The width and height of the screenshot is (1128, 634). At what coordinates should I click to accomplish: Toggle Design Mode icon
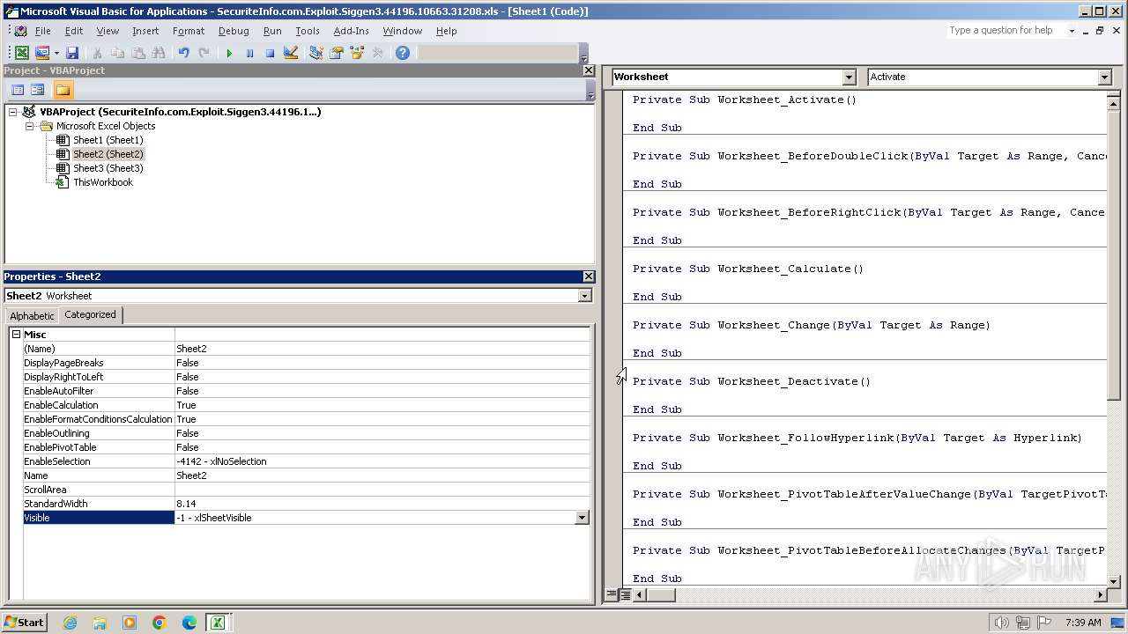290,54
